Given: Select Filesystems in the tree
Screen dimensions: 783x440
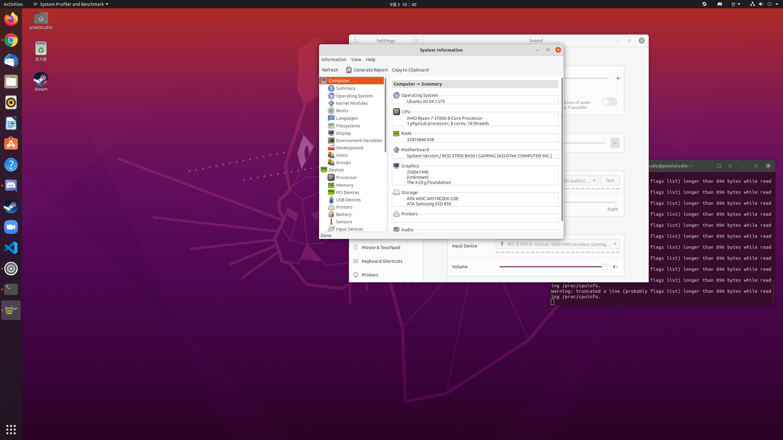Looking at the screenshot, I should (x=348, y=126).
